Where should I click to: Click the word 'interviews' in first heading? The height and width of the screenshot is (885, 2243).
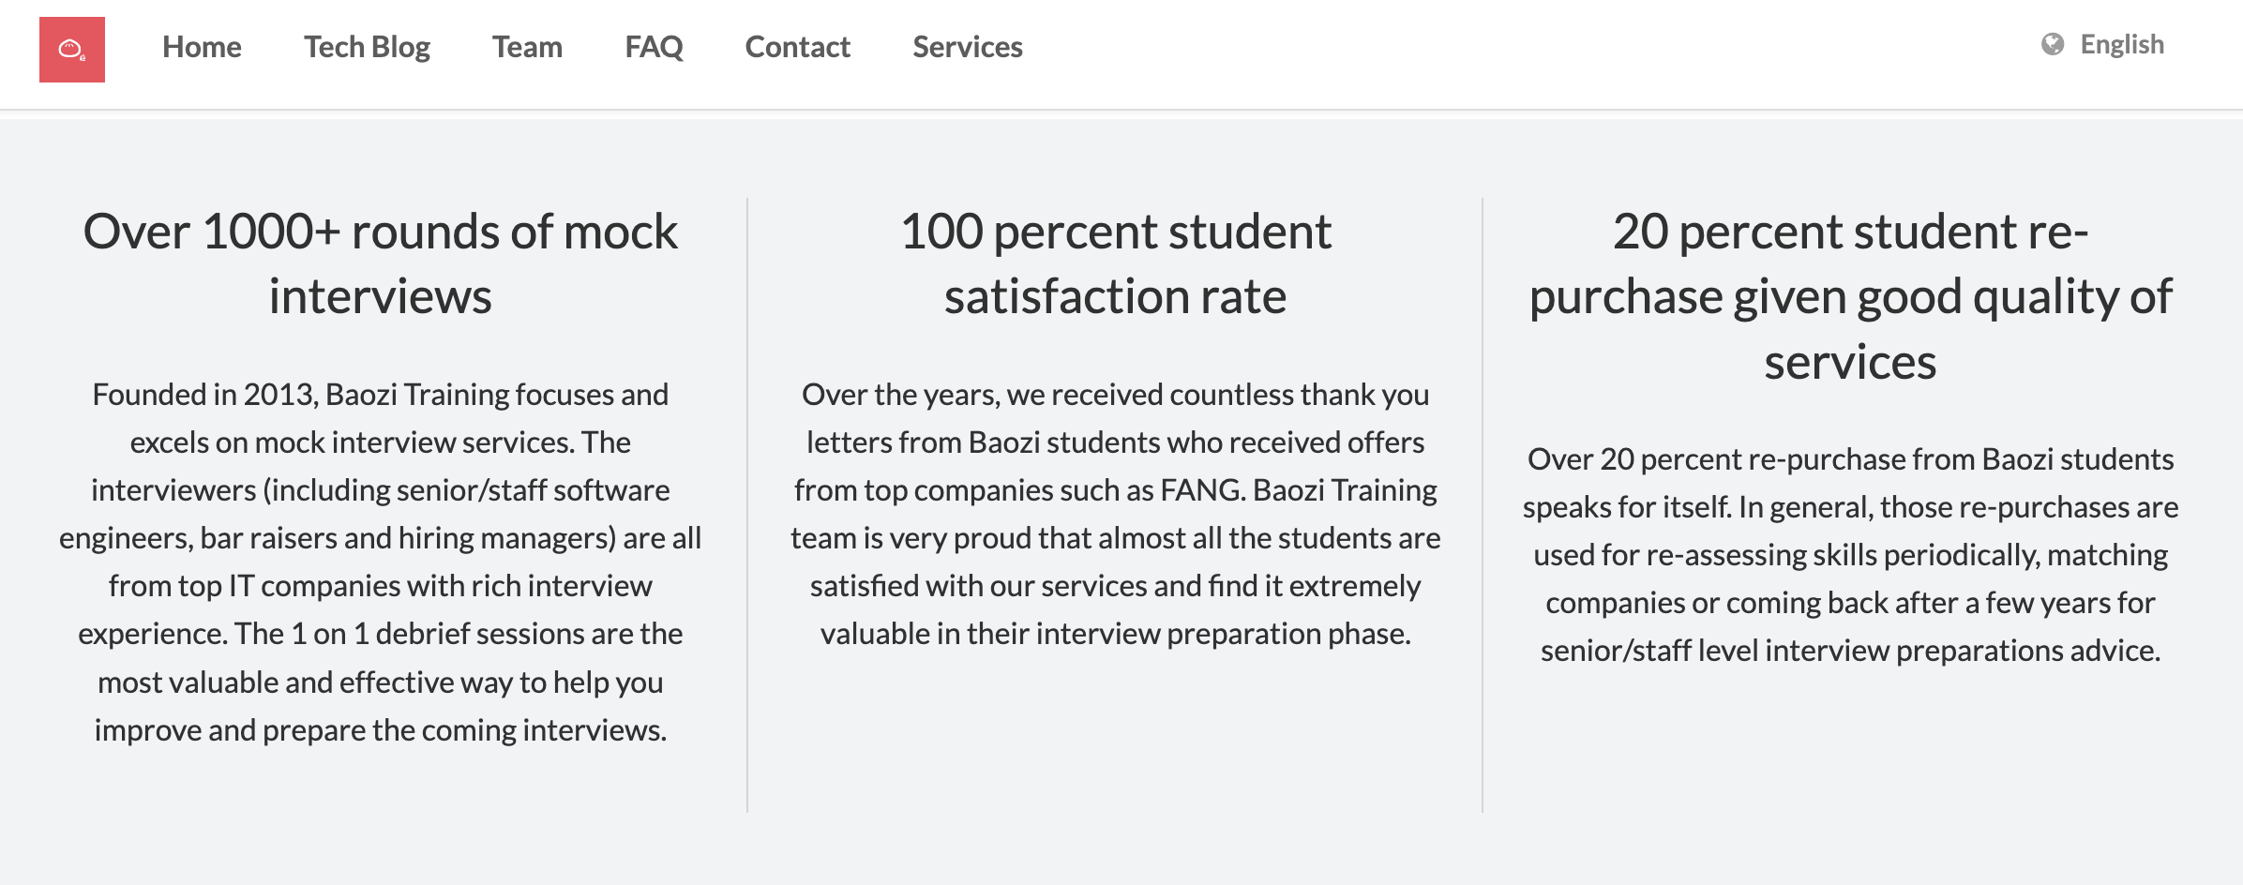click(x=381, y=296)
